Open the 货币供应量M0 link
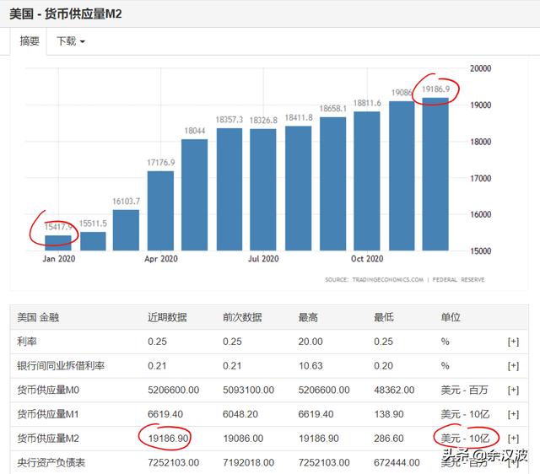 (x=48, y=390)
